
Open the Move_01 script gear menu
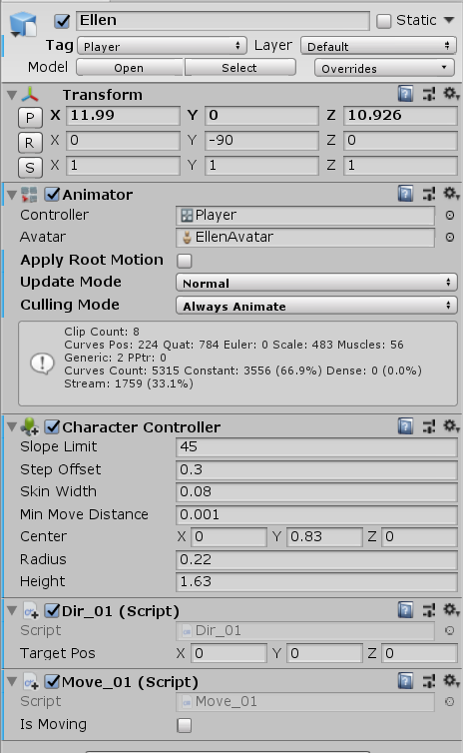click(450, 680)
